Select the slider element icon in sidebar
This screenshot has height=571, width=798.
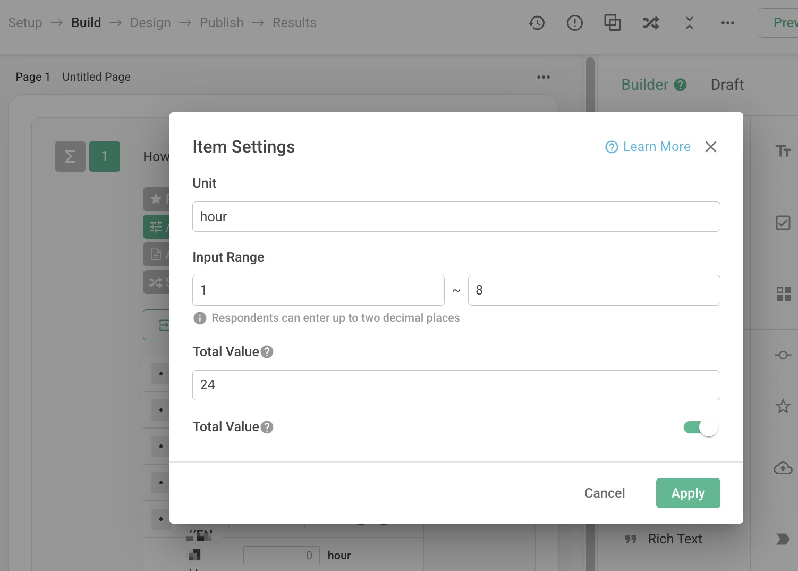[x=783, y=355]
